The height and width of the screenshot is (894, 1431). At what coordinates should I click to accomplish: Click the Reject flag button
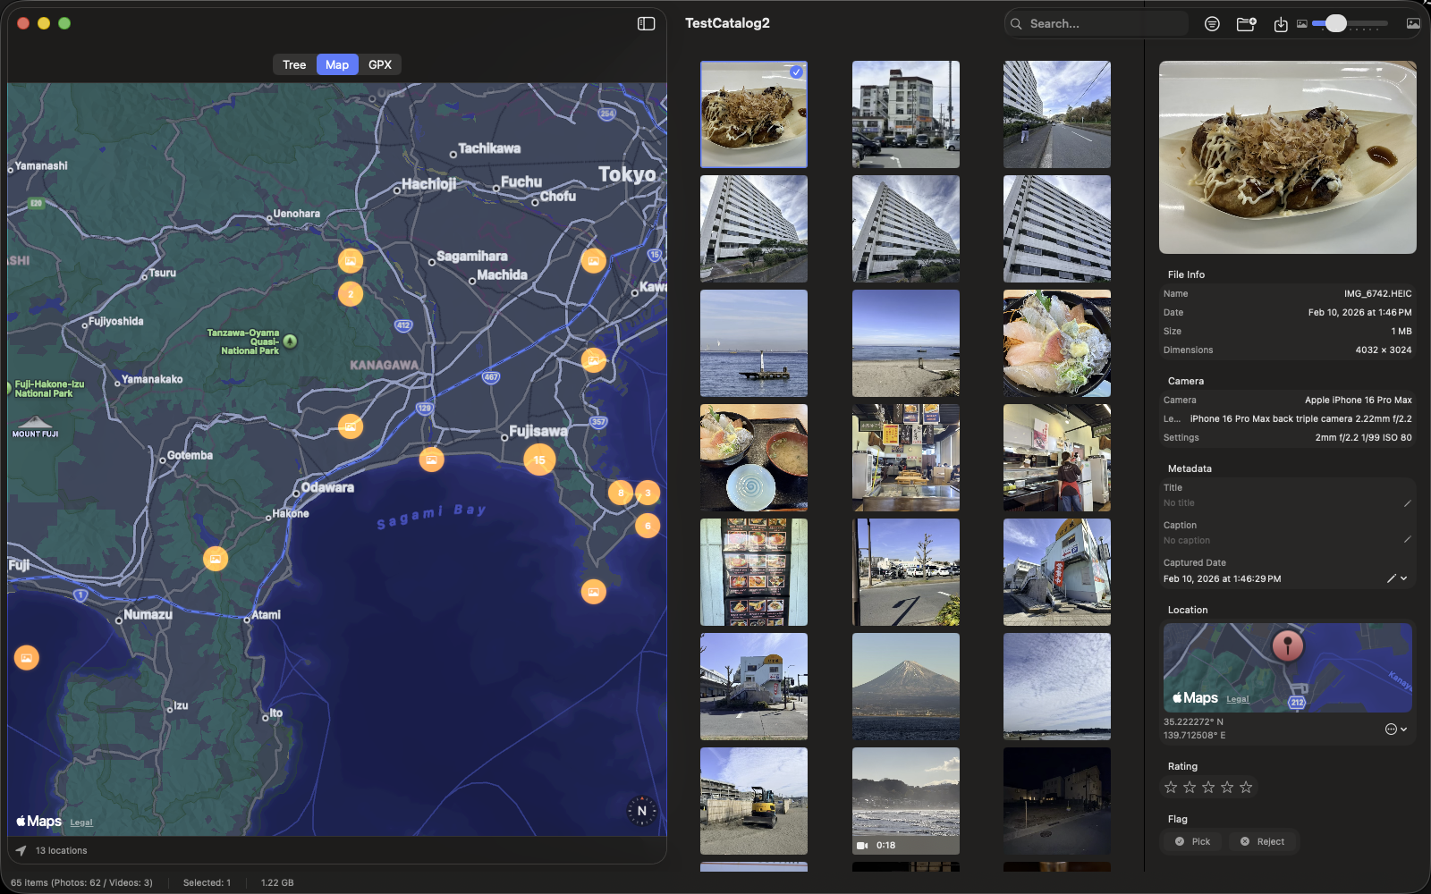click(x=1262, y=841)
